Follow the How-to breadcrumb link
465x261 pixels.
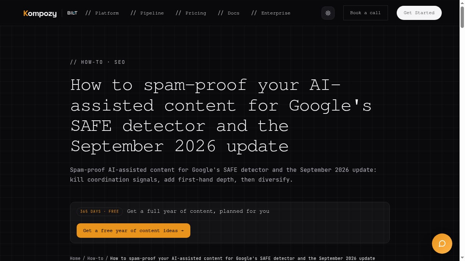[95, 258]
